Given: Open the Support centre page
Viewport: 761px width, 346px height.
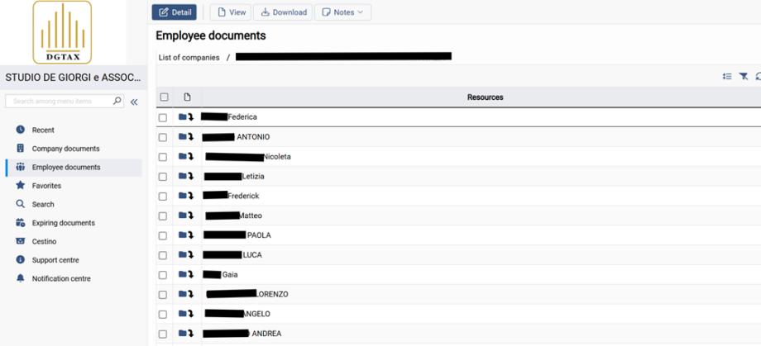Looking at the screenshot, I should (55, 260).
